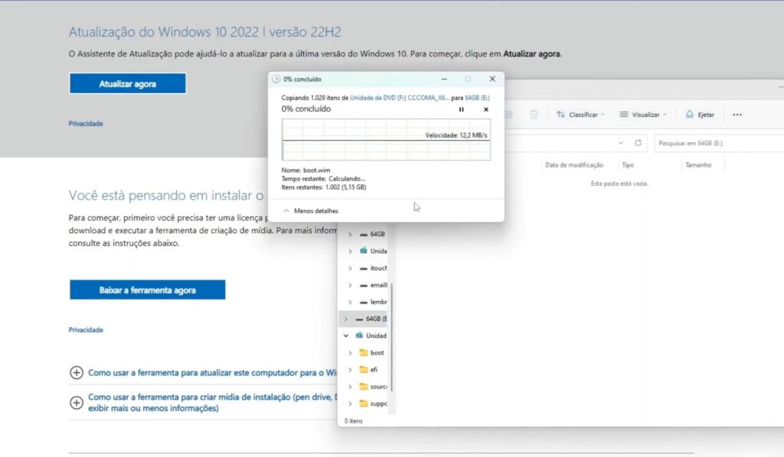Click the Pesquisar em 64GB (E:) search box
This screenshot has width=784, height=457.
click(x=718, y=143)
